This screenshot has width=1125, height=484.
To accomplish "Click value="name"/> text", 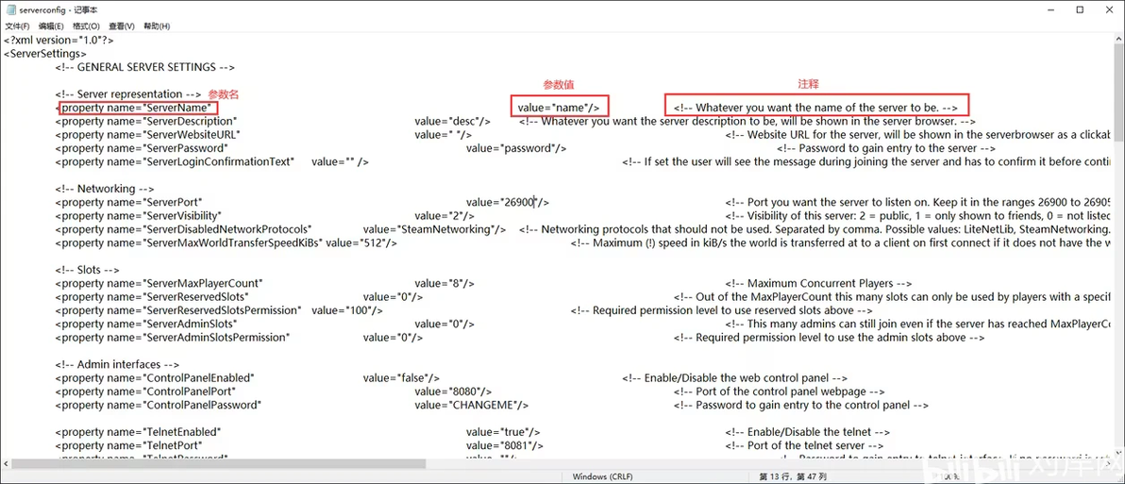I will point(559,108).
